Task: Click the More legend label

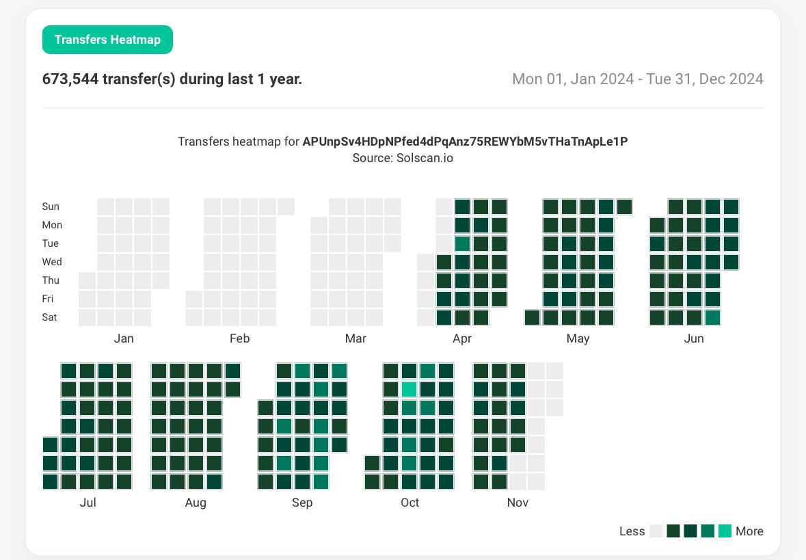Action: point(749,531)
